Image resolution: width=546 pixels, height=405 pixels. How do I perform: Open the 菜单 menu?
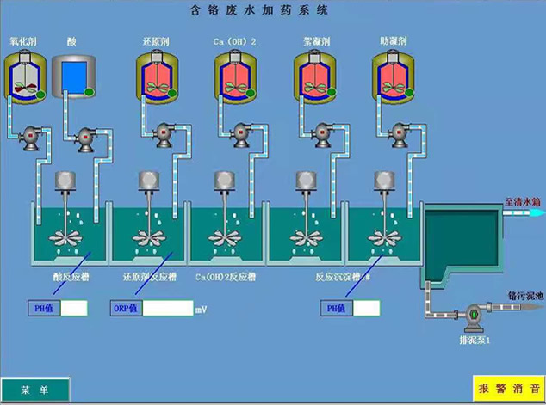click(35, 390)
